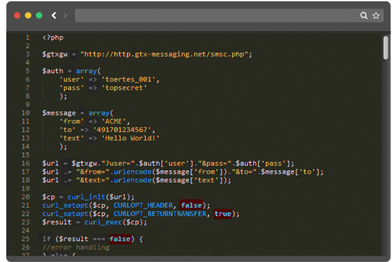Click the "&pass=" string on line 16
Image resolution: width=392 pixels, height=262 pixels.
[215, 163]
